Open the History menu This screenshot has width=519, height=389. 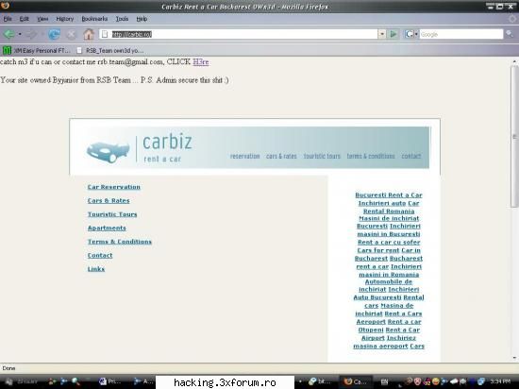coord(64,19)
